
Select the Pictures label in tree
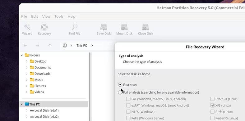(x=40, y=86)
